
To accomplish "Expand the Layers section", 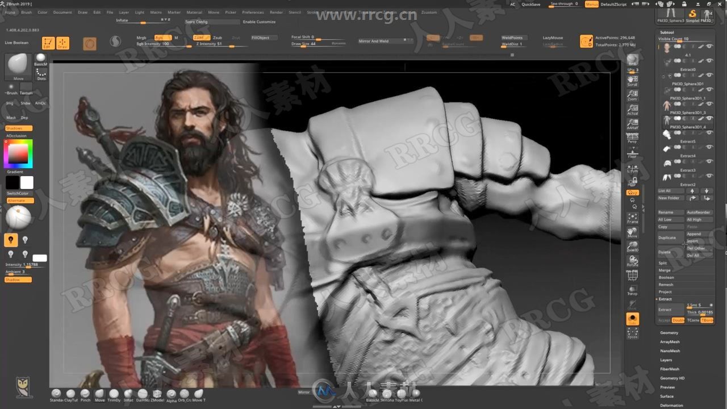I will click(666, 360).
